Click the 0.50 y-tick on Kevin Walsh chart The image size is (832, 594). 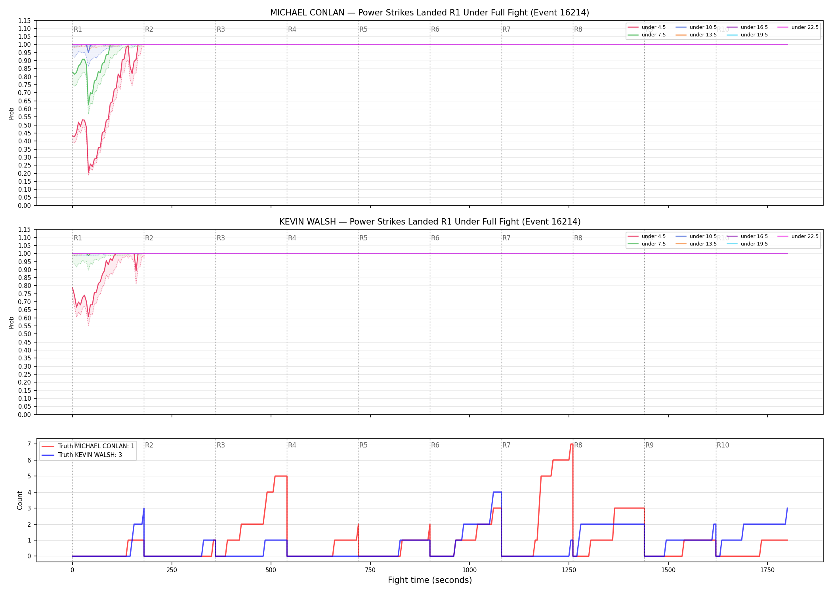[25, 334]
